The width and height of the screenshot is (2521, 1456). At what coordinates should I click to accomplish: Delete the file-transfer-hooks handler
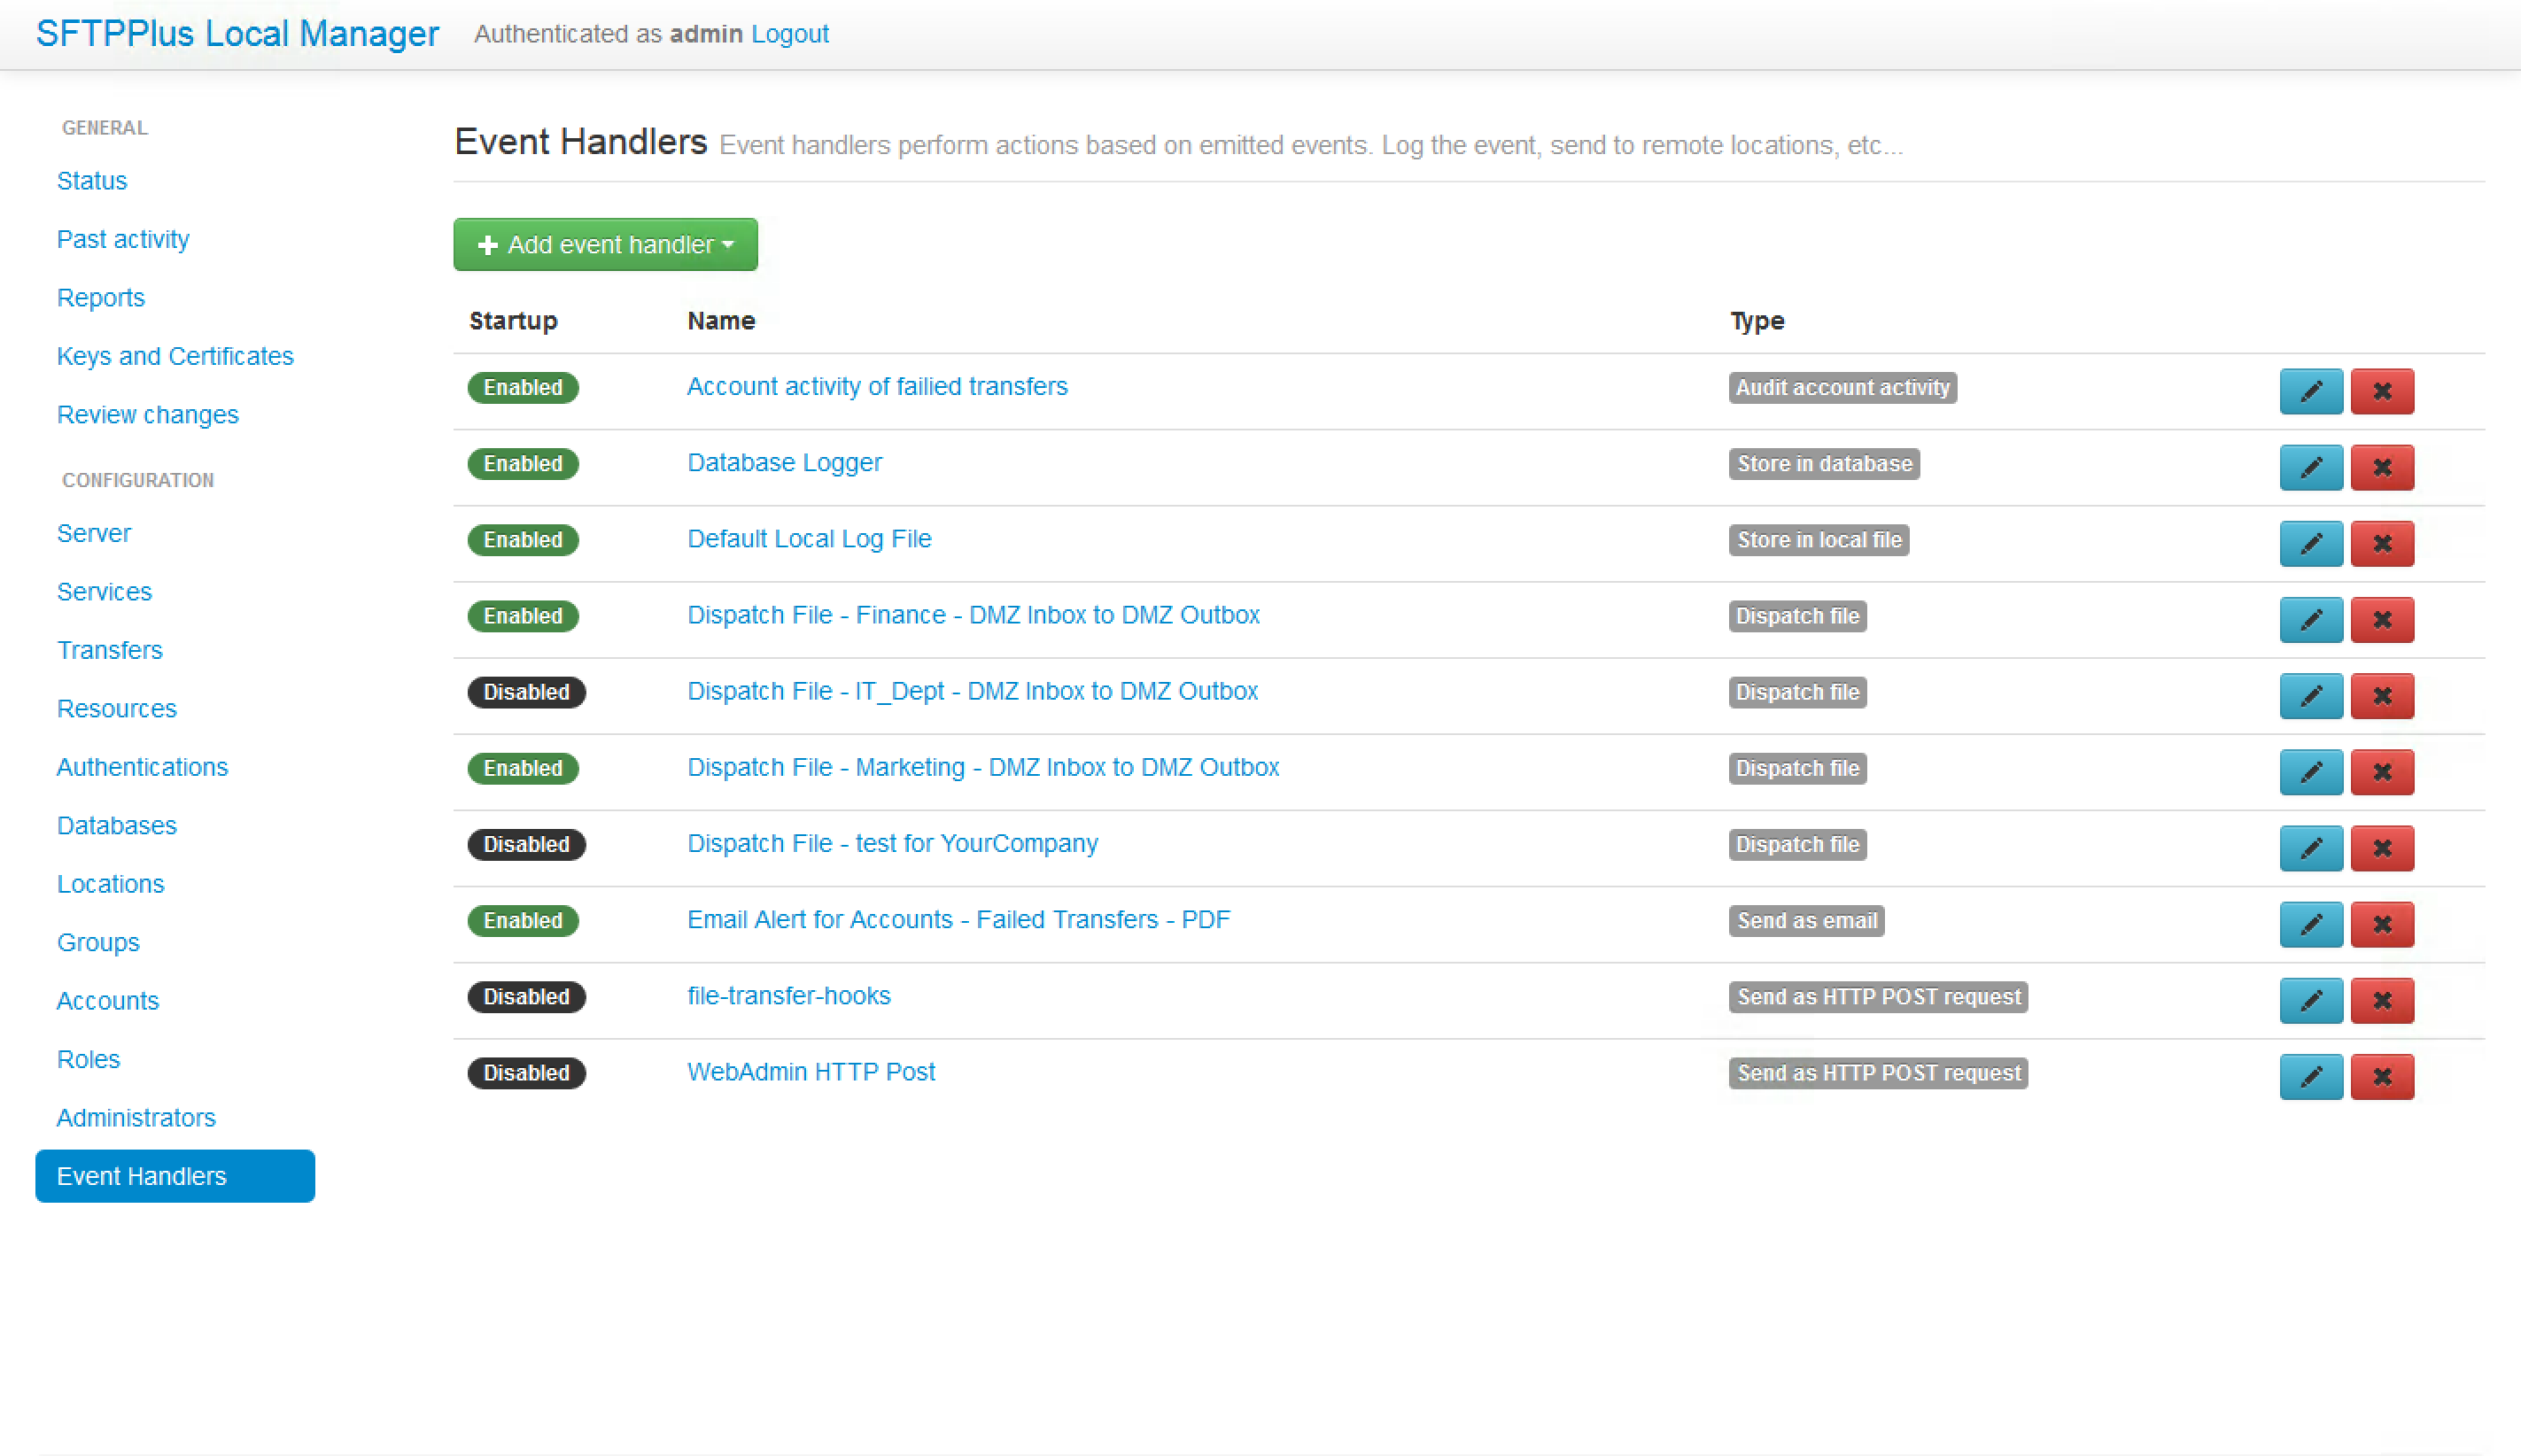tap(2381, 1000)
